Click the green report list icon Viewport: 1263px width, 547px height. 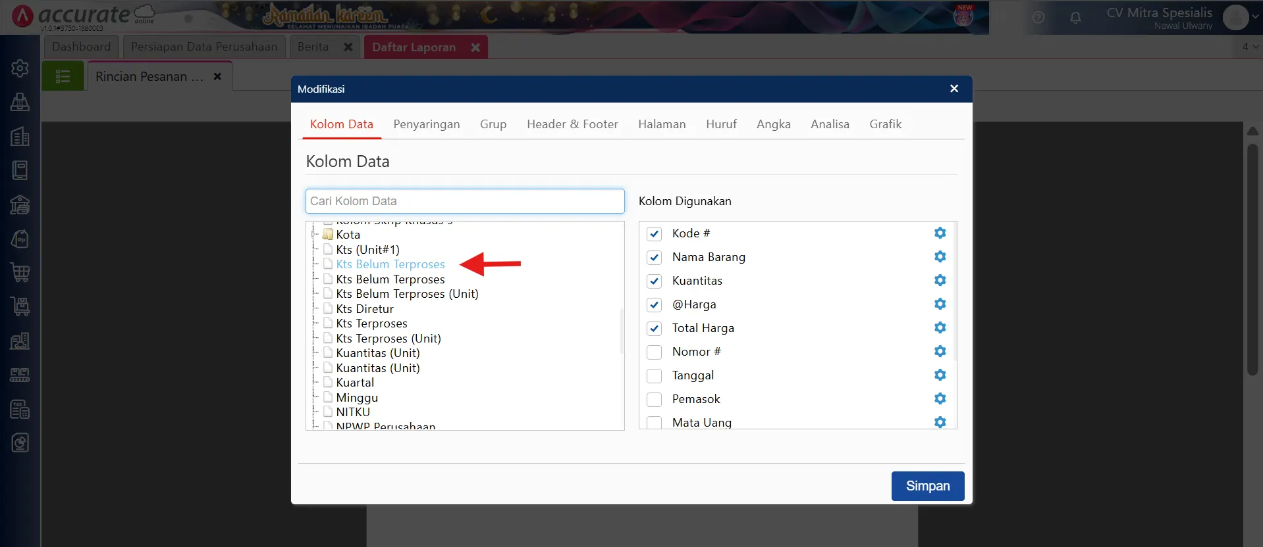(x=63, y=76)
